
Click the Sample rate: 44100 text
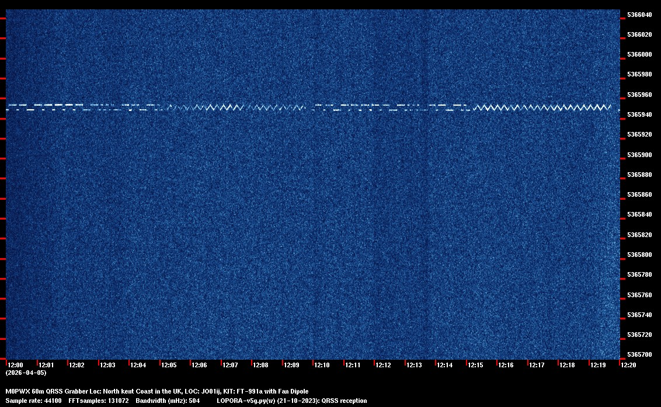(33, 401)
